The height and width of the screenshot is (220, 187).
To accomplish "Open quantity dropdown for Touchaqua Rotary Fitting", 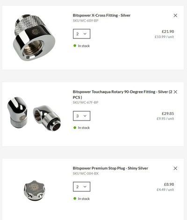I will 81,116.
